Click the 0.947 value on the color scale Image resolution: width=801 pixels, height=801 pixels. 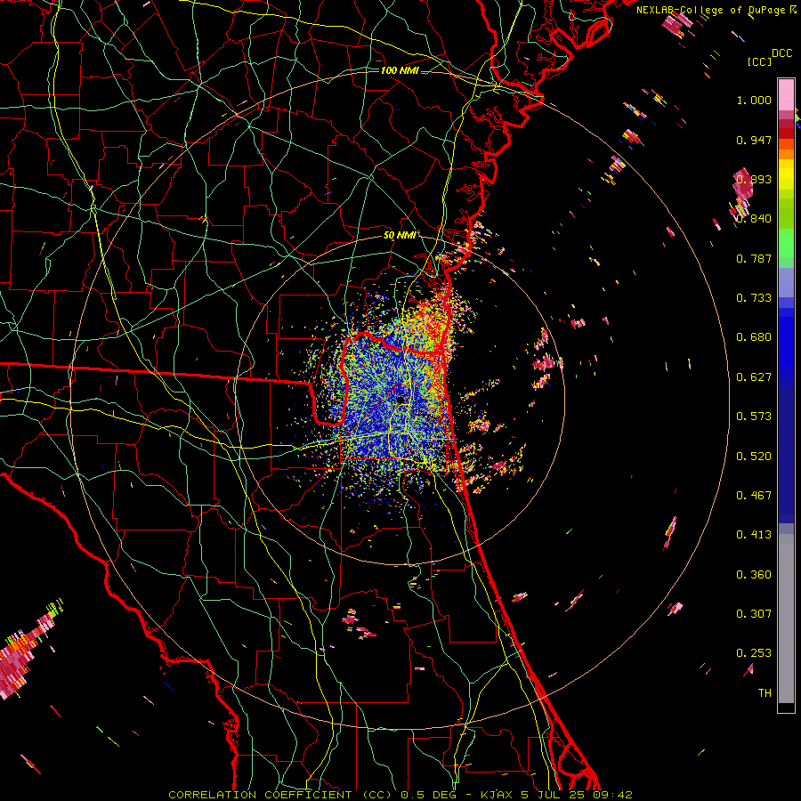(x=754, y=140)
